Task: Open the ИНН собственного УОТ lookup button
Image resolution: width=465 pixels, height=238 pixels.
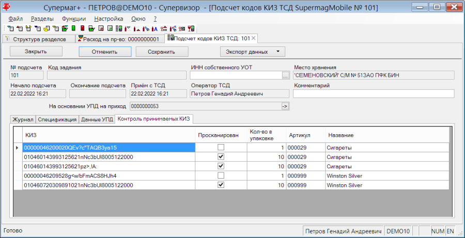Action: click(x=285, y=75)
